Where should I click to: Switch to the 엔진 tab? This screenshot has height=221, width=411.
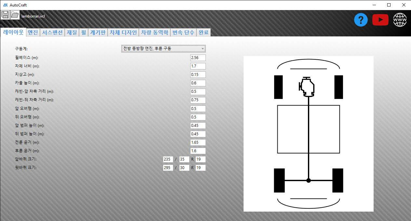coord(33,32)
